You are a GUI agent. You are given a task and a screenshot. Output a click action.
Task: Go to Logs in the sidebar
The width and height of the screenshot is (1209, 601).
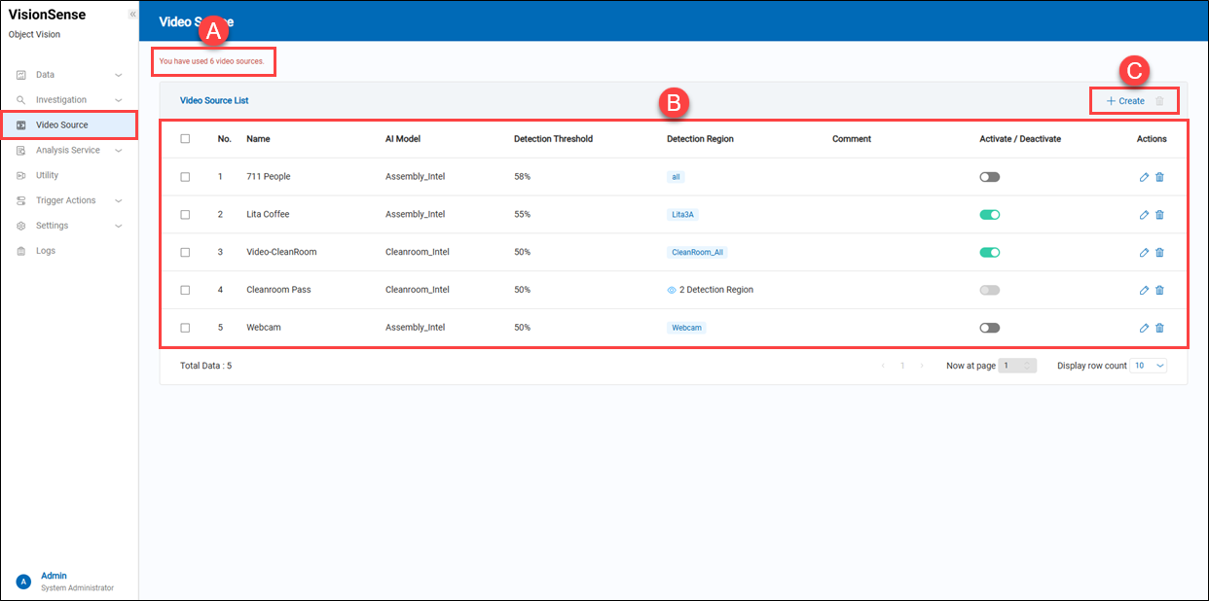pyautogui.click(x=46, y=251)
